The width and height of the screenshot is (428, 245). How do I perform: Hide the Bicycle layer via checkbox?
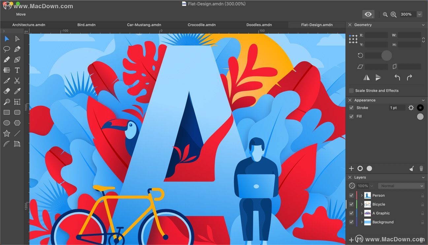351,204
